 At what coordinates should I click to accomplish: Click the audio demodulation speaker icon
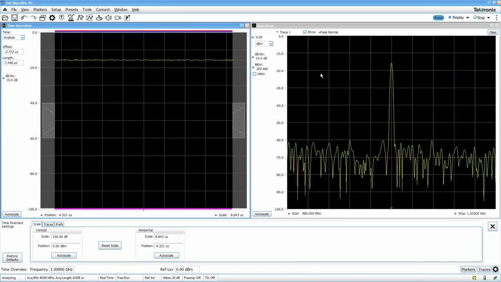click(x=108, y=18)
